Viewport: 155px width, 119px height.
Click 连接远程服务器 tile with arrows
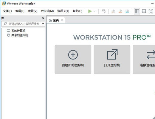(x=144, y=59)
